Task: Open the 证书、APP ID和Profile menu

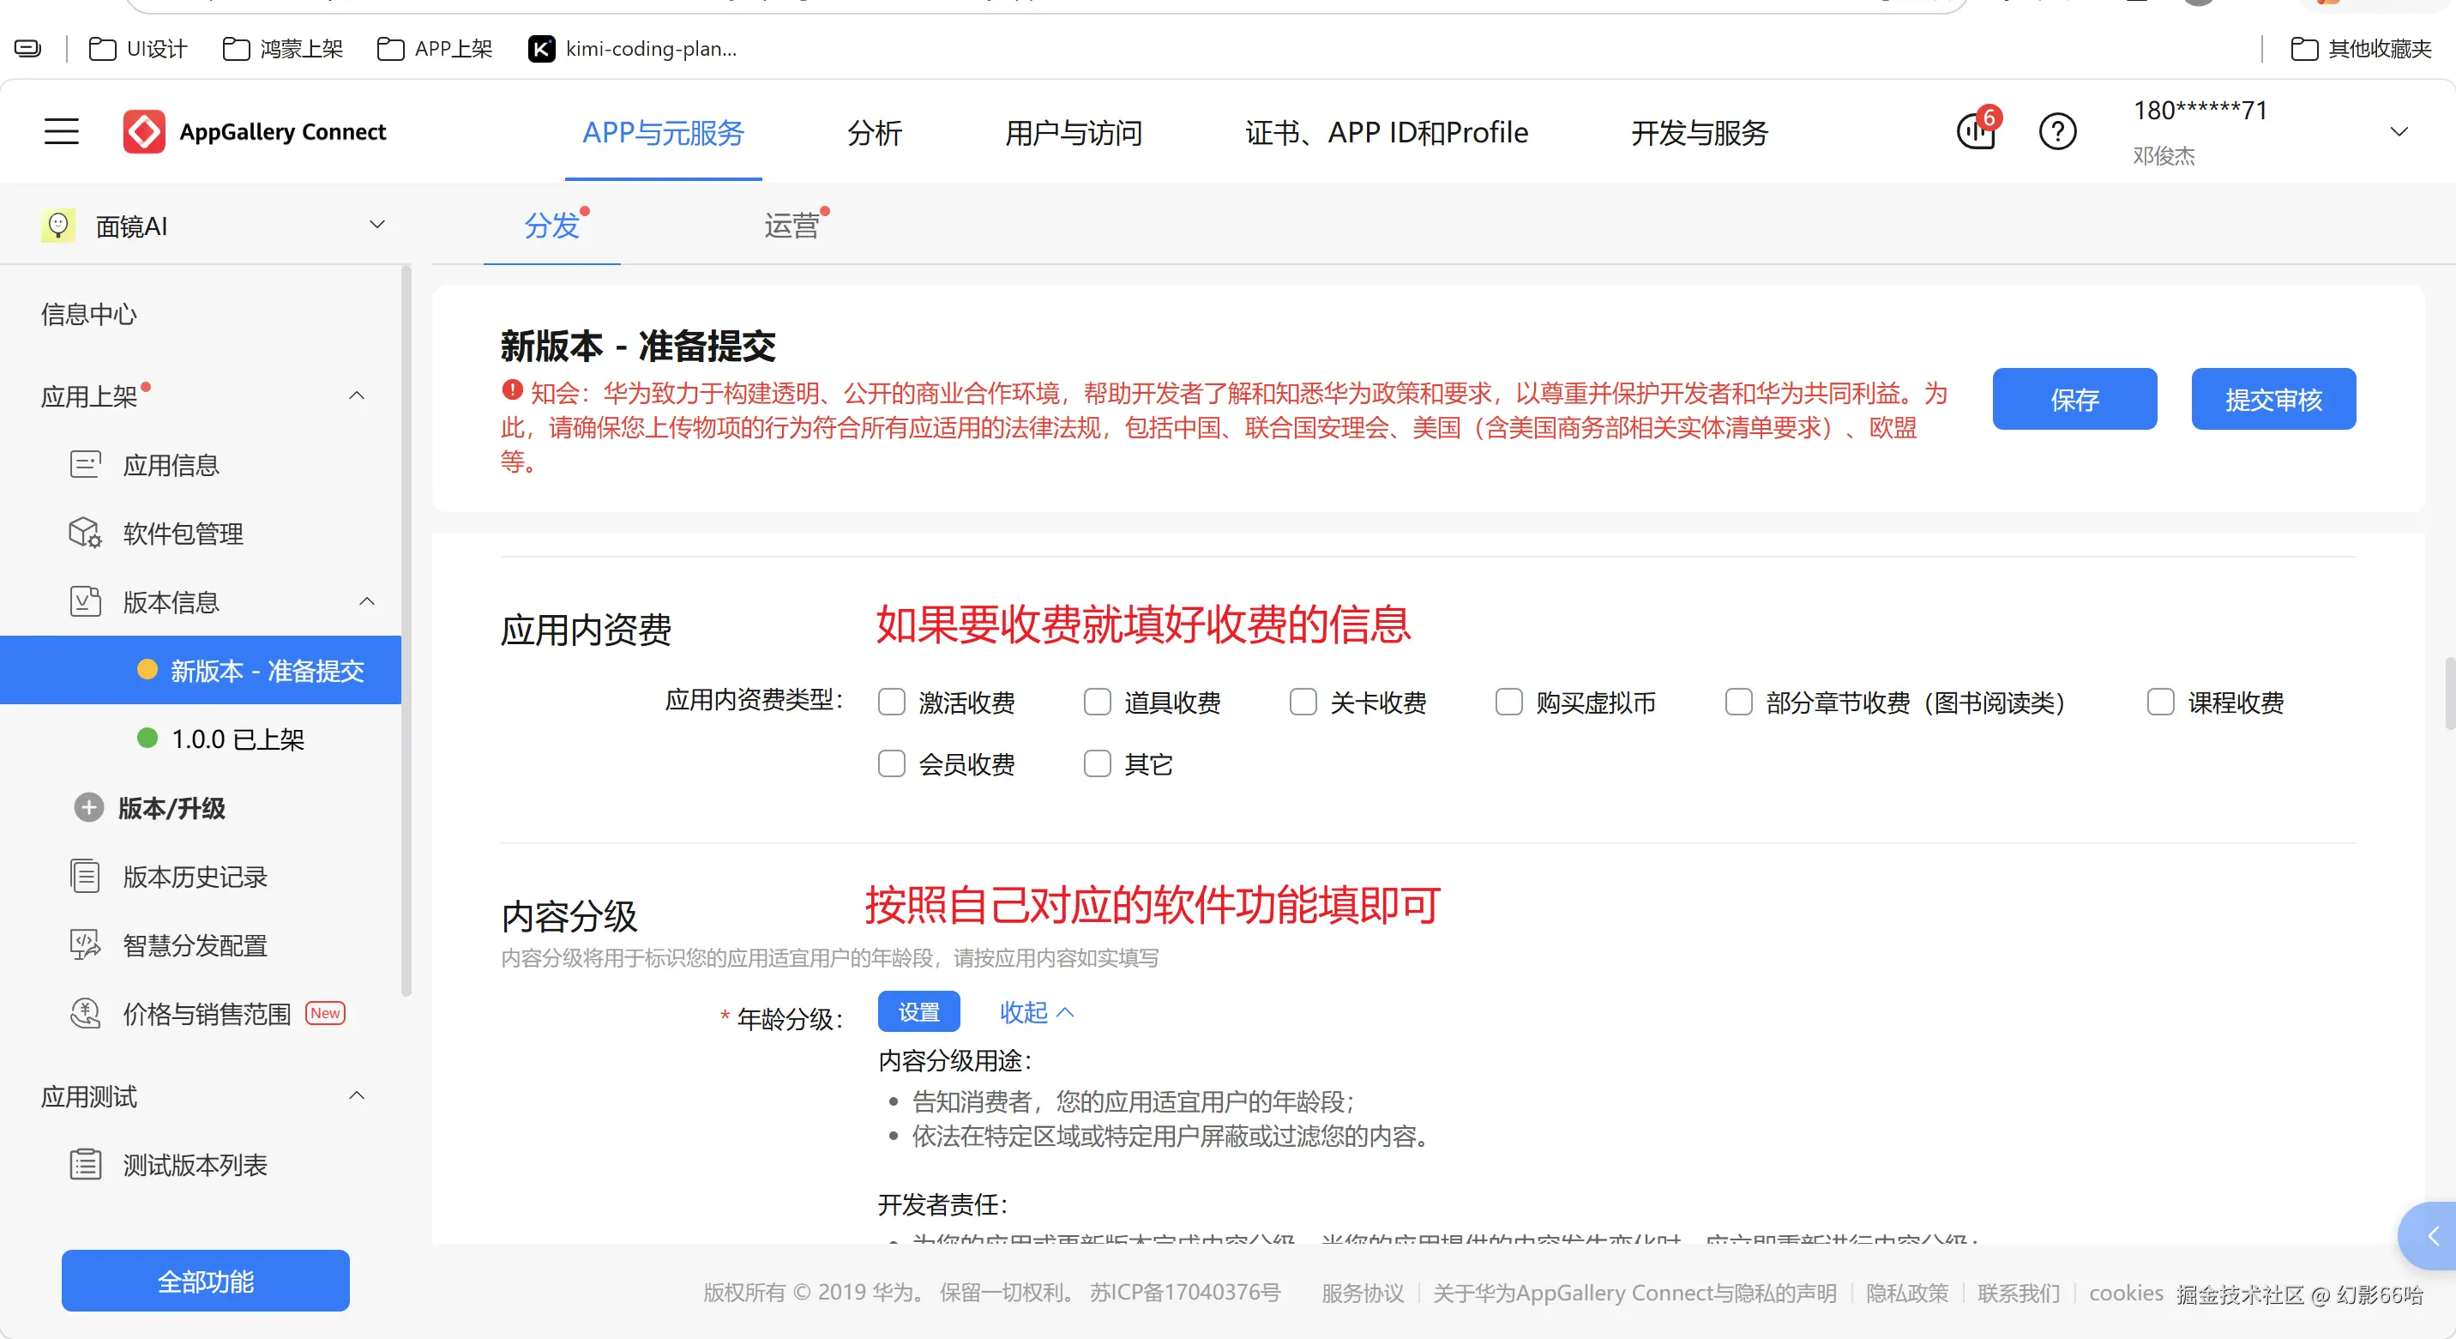Action: [x=1387, y=133]
